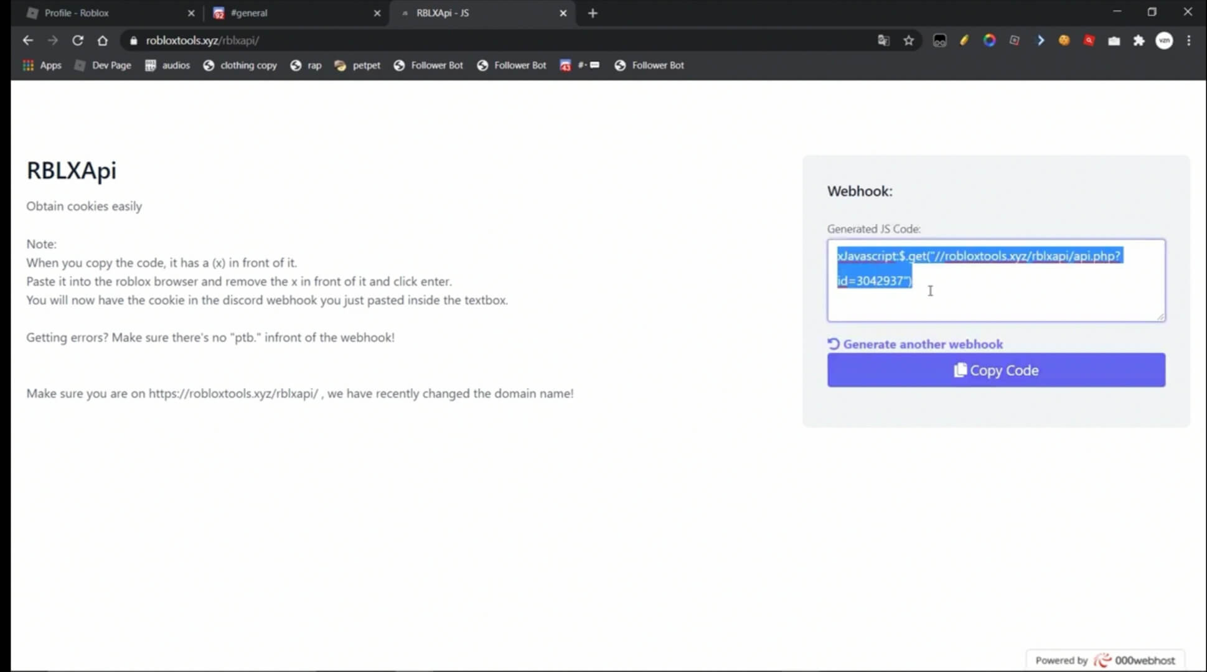Click the new tab plus icon
This screenshot has width=1207, height=672.
coord(592,12)
